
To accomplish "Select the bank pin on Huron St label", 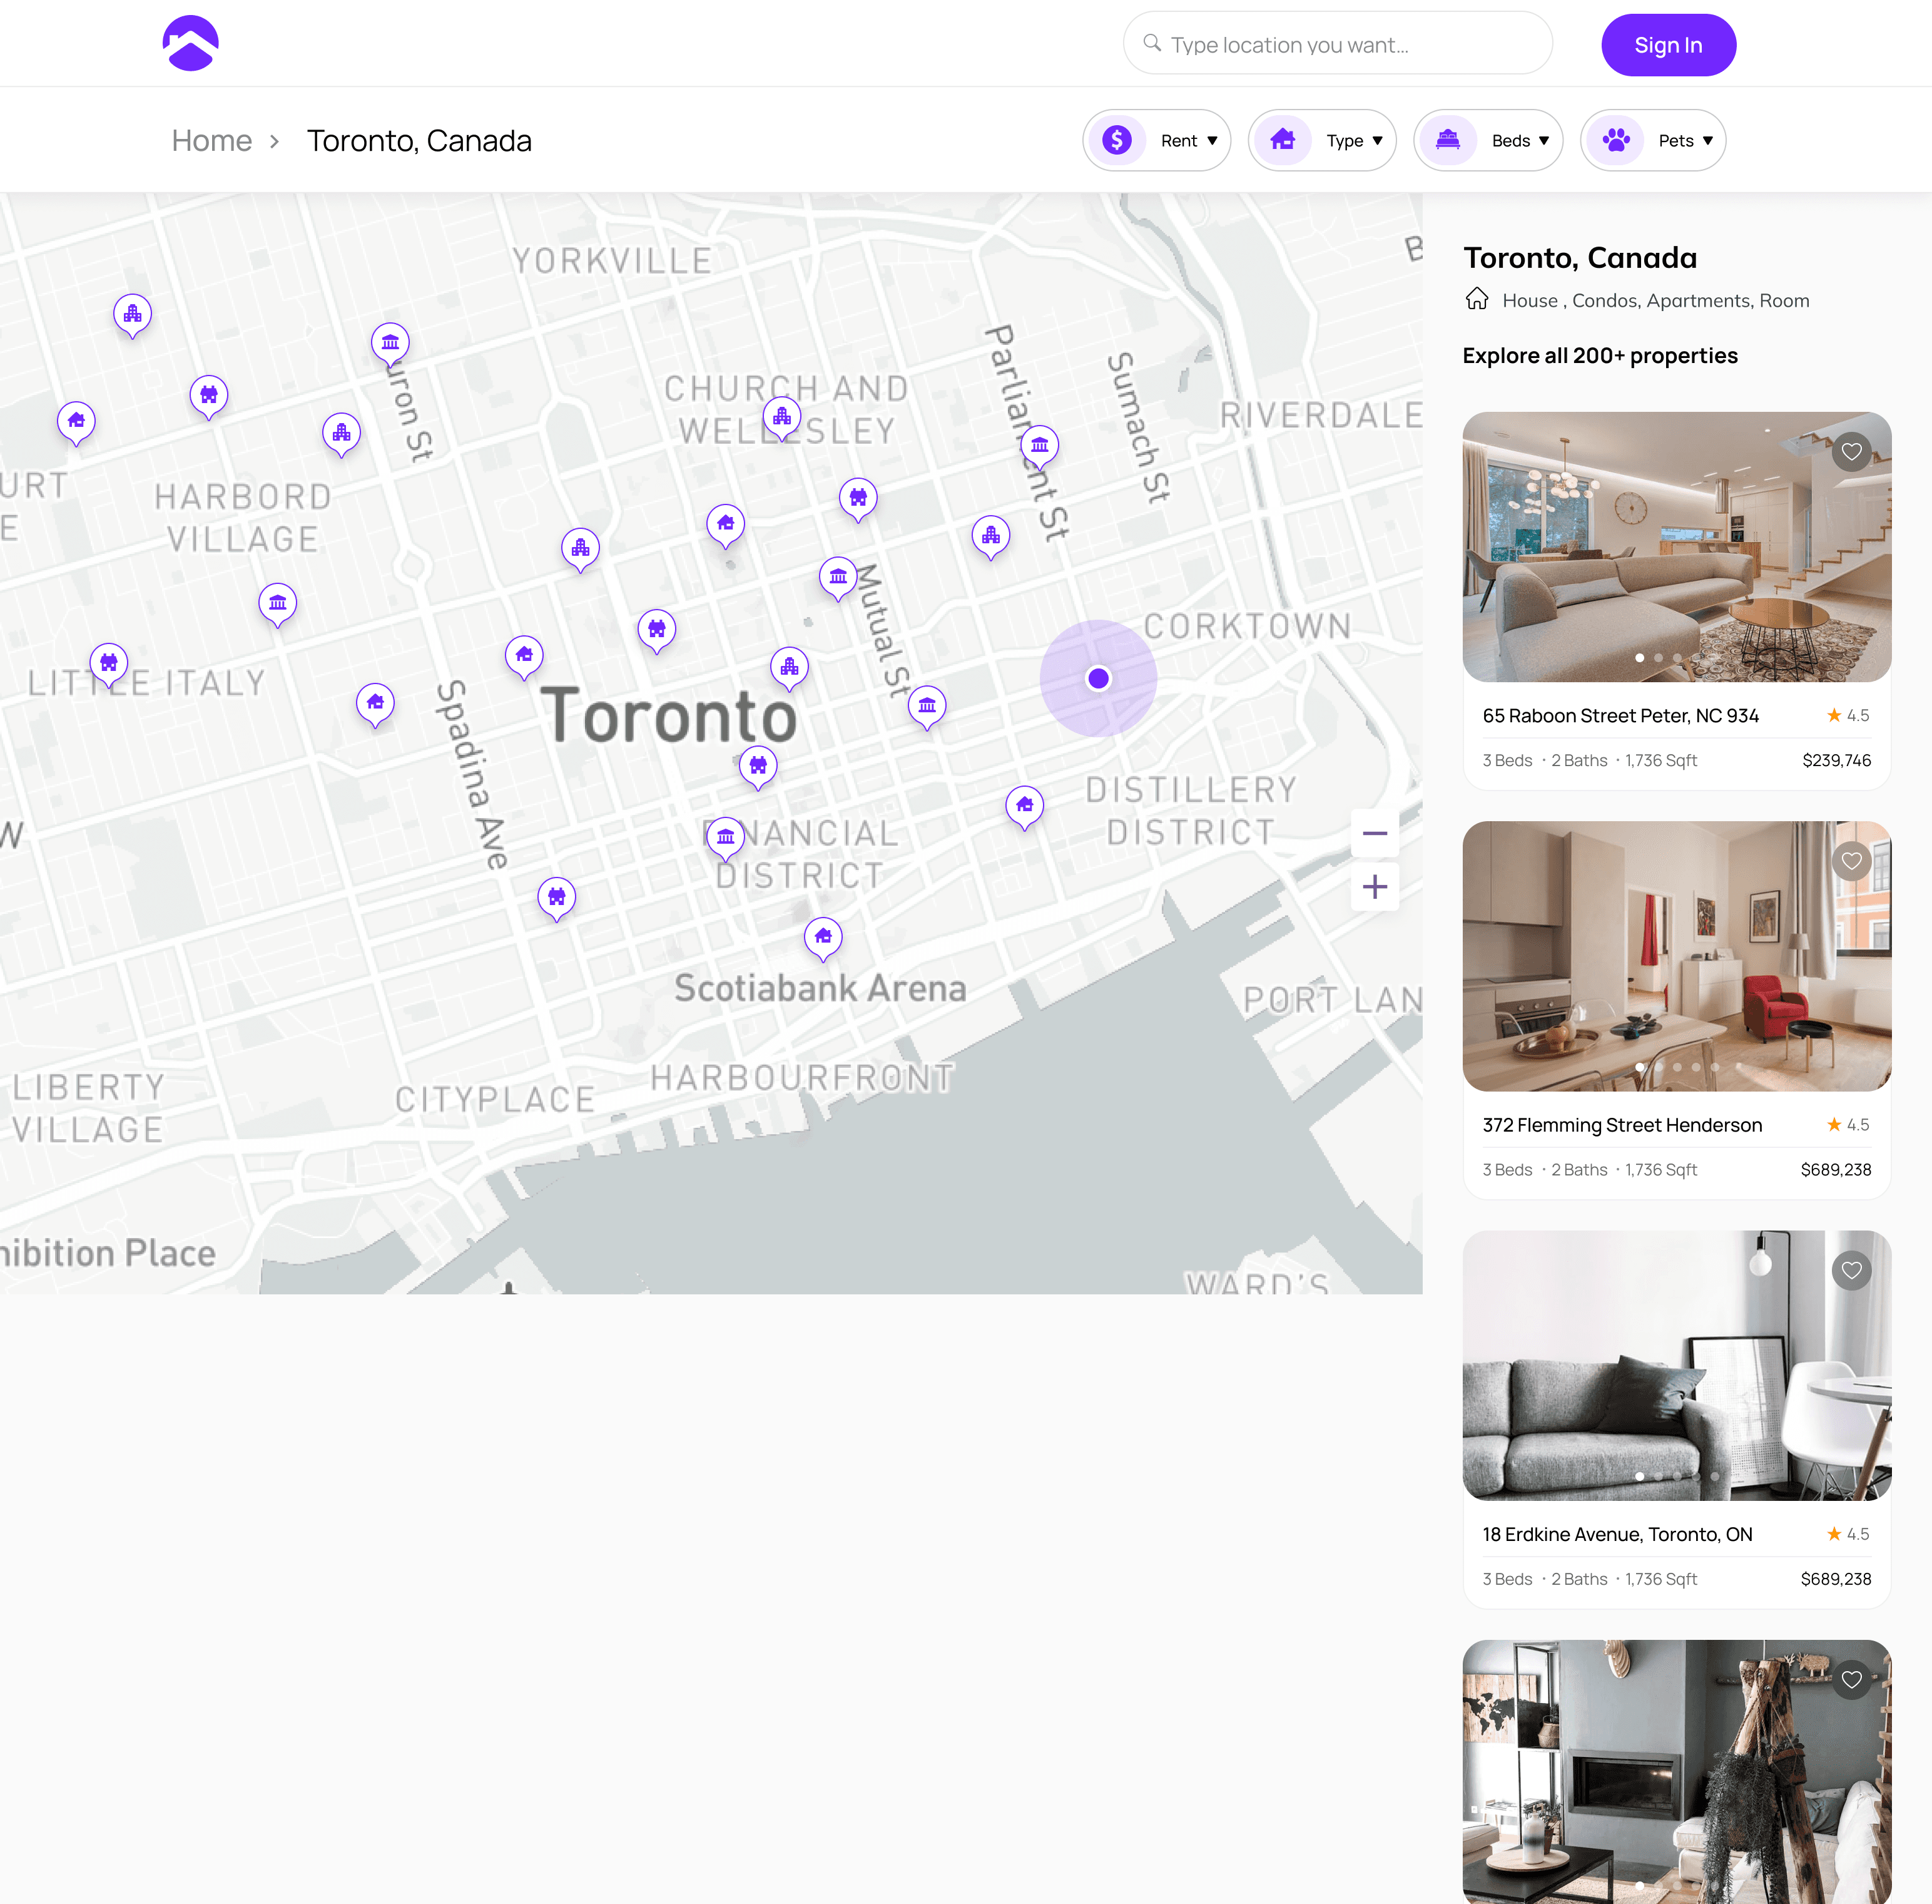I will [390, 345].
